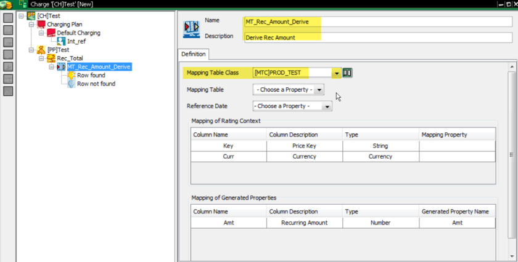
Task: Select the Amt cell under Column Name
Action: pos(229,223)
